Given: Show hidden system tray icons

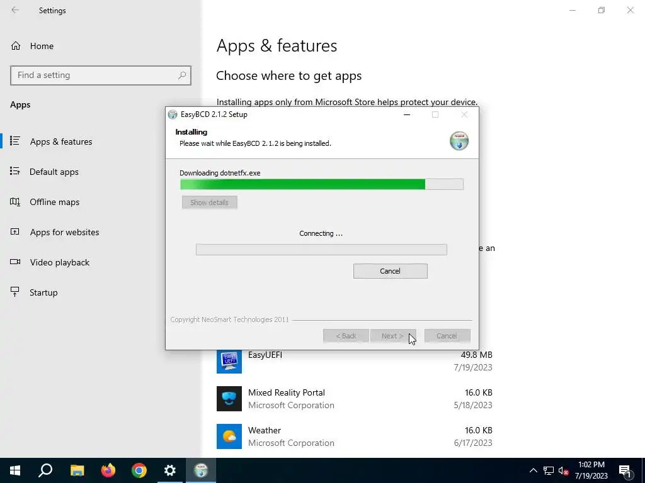Looking at the screenshot, I should pyautogui.click(x=533, y=470).
